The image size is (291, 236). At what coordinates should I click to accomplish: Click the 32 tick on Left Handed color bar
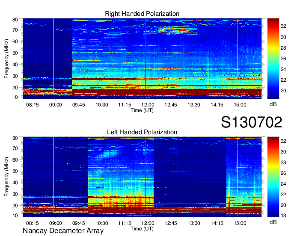(283, 141)
